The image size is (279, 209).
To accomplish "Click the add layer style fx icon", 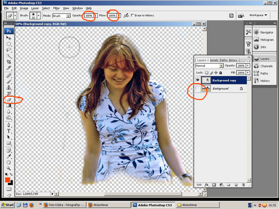I will 207,185.
